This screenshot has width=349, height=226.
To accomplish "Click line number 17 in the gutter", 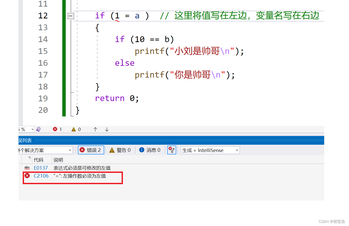I will (x=43, y=75).
